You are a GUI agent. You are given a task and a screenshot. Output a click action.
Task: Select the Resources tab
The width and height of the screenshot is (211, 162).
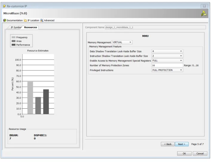click(x=30, y=27)
